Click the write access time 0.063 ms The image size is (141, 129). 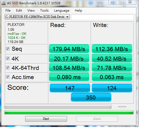pos(112,77)
